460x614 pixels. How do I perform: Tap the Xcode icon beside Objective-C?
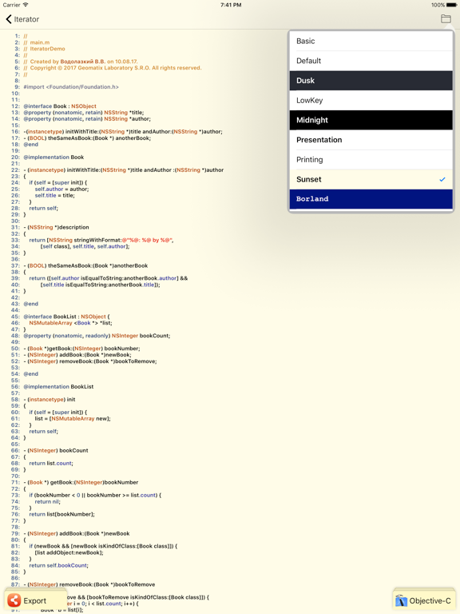pos(401,600)
